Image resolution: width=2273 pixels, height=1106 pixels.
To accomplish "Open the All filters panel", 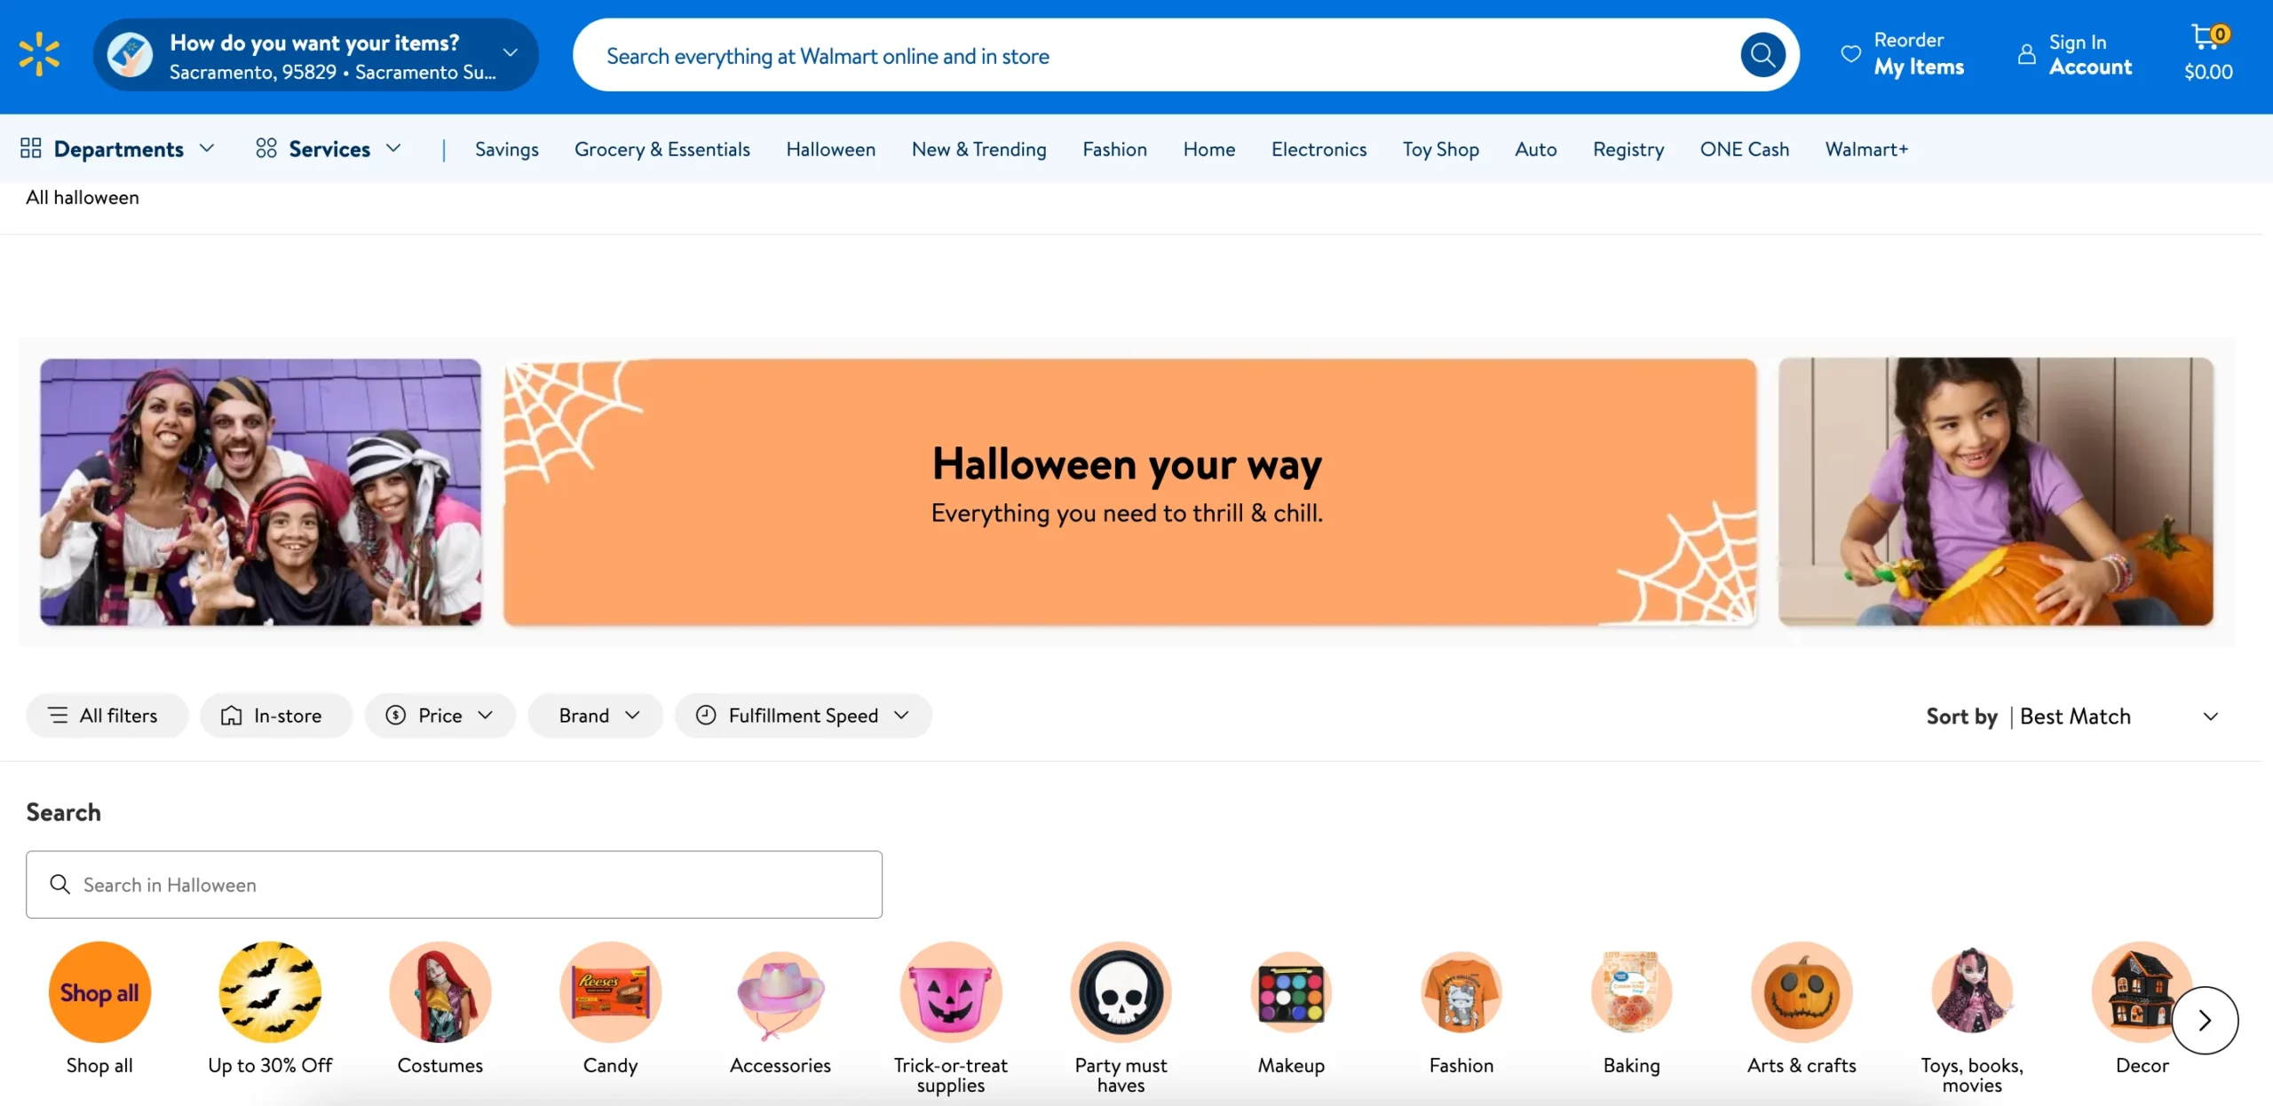I will point(107,715).
